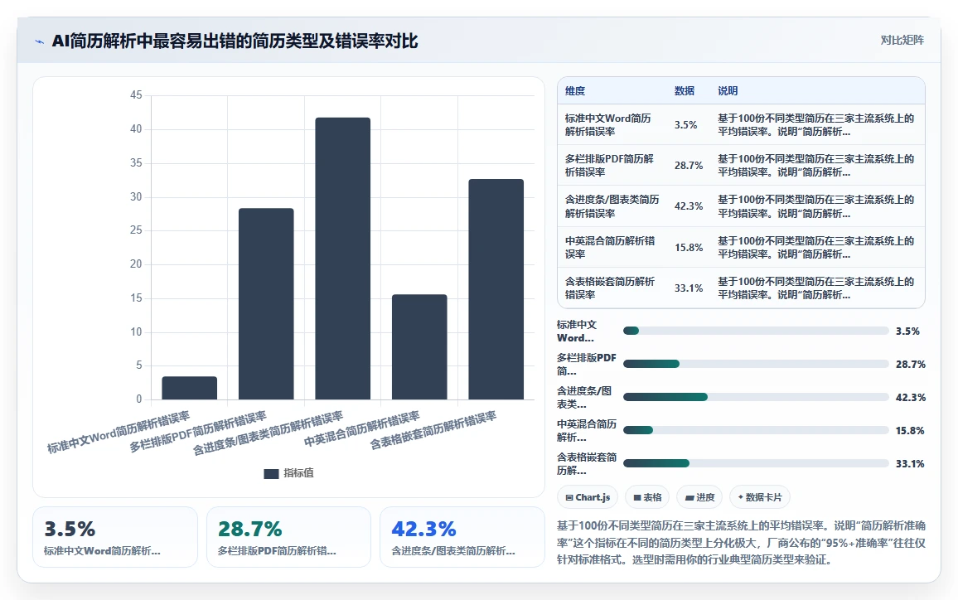
Task: Click the 28.7% cell in table
Action: pyautogui.click(x=689, y=166)
